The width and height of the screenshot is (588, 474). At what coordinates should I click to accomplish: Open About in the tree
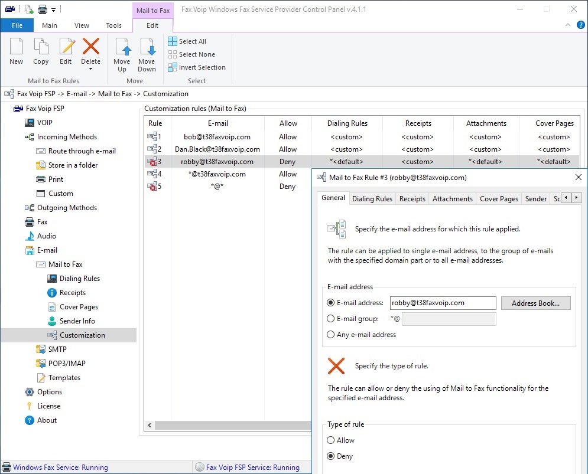[41, 420]
